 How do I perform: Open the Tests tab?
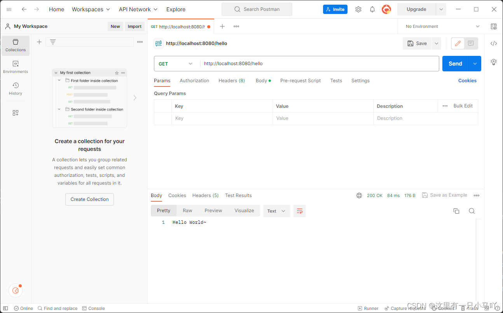click(336, 81)
